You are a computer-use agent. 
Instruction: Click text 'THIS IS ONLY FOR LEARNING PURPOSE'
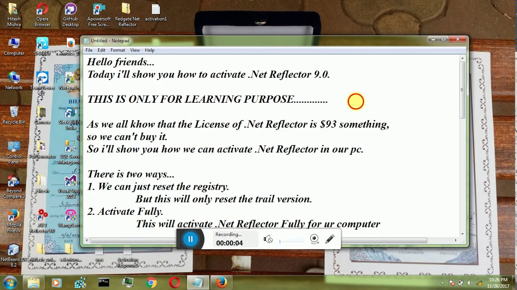pos(191,99)
